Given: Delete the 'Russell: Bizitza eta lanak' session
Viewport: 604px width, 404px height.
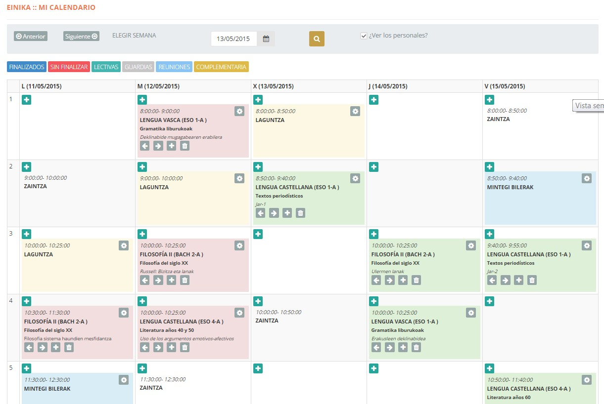Looking at the screenshot, I should click(185, 280).
